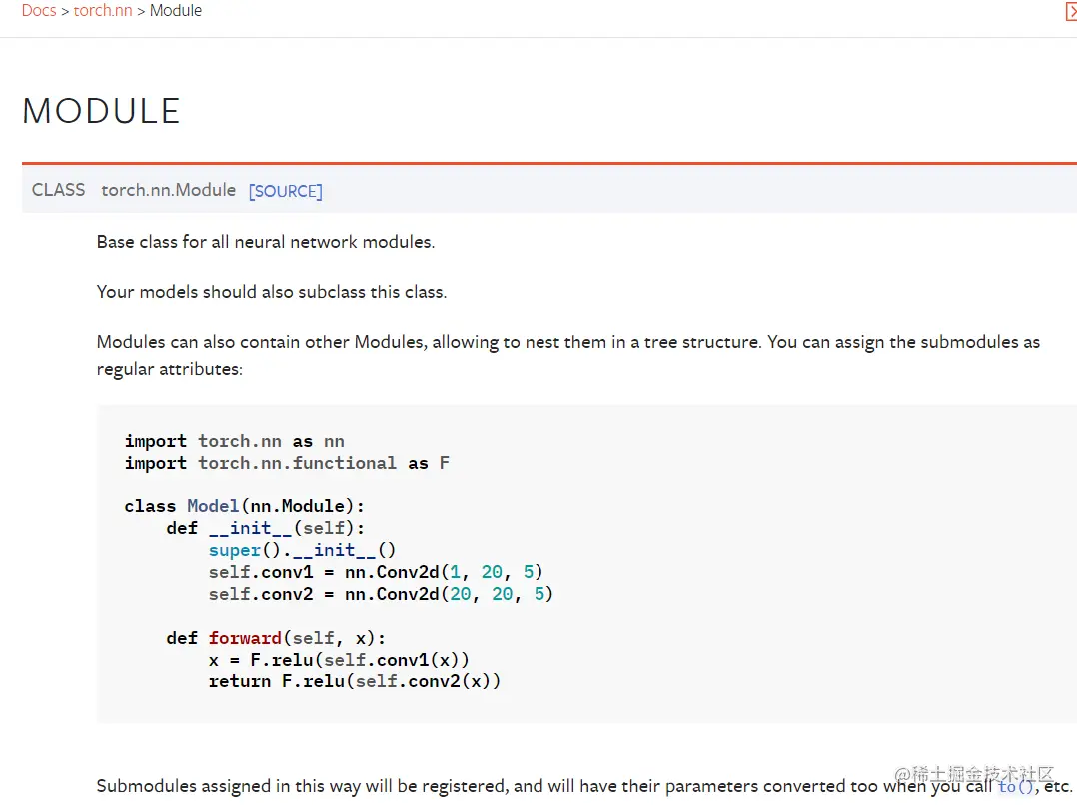Follow the to() link in the last paragraph

[1016, 786]
